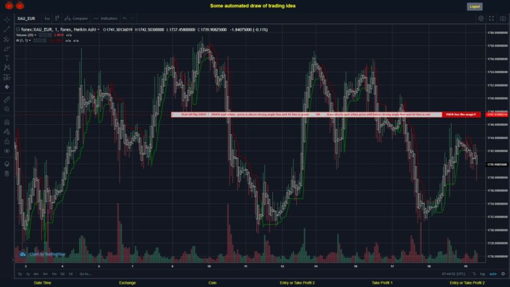Toggle stay in drawing mode
This screenshot has height=287, width=510.
pos(7,132)
